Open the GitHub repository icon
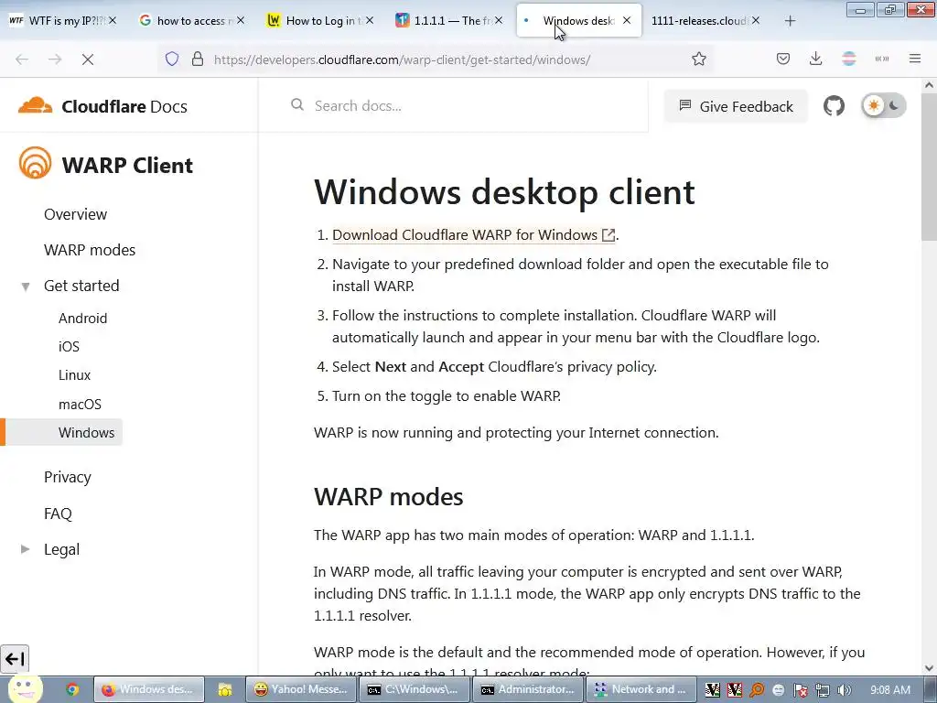937x703 pixels. pos(834,106)
